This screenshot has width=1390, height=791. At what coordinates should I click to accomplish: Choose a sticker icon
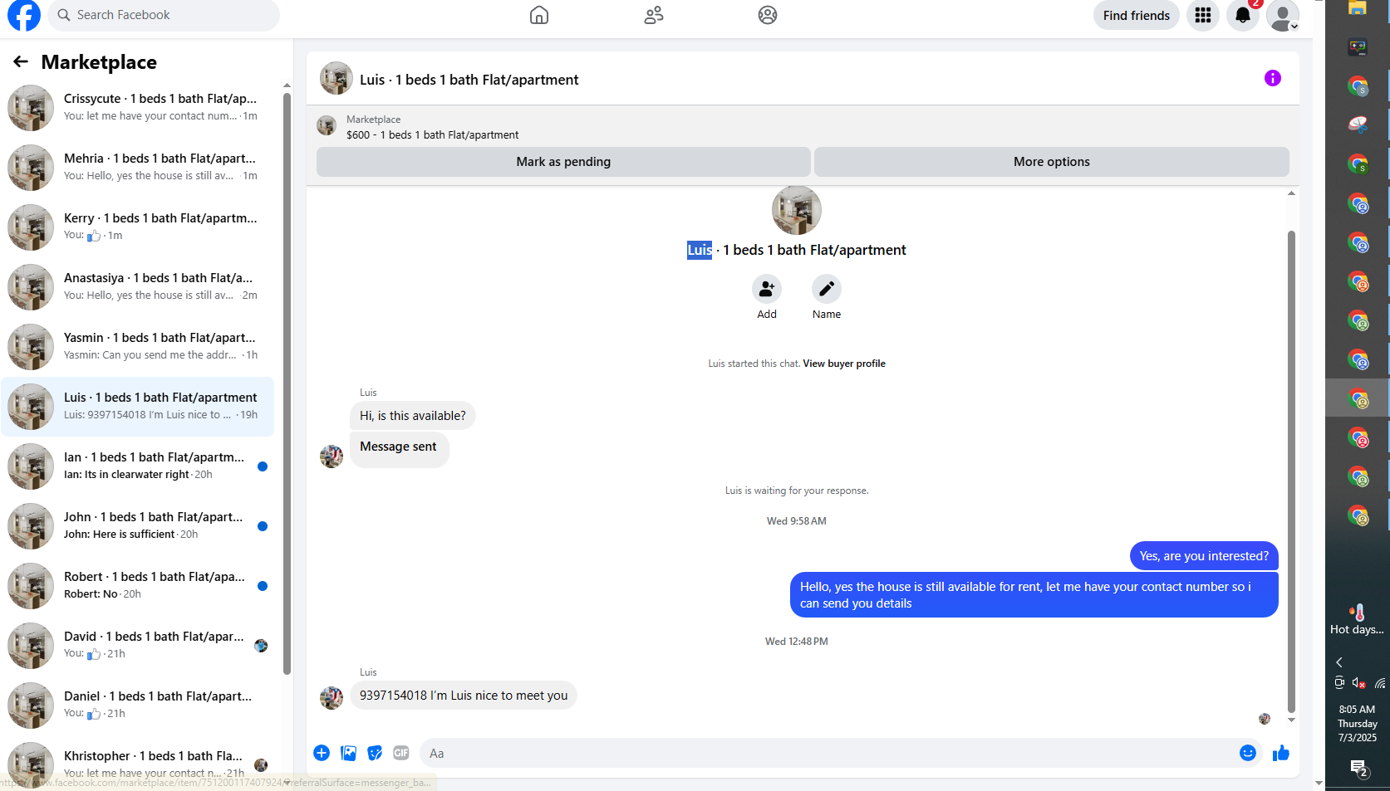coord(375,753)
